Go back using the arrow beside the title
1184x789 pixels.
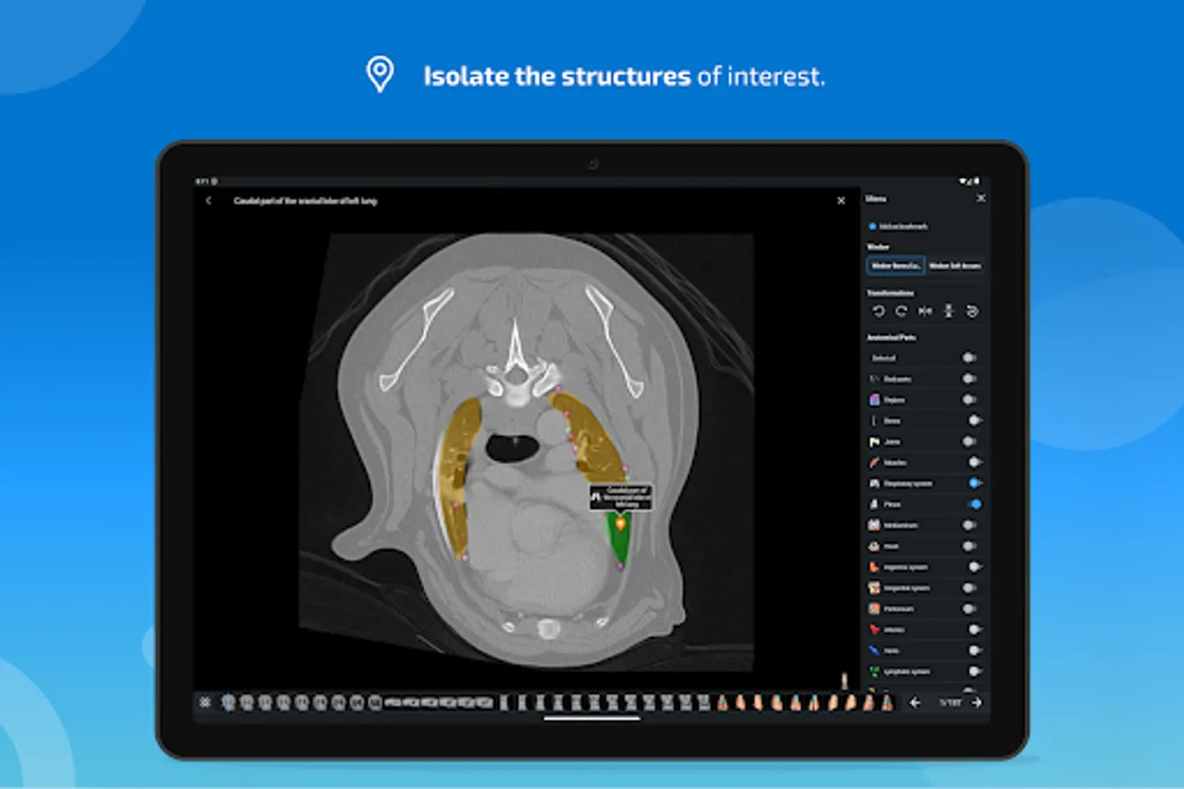click(209, 201)
